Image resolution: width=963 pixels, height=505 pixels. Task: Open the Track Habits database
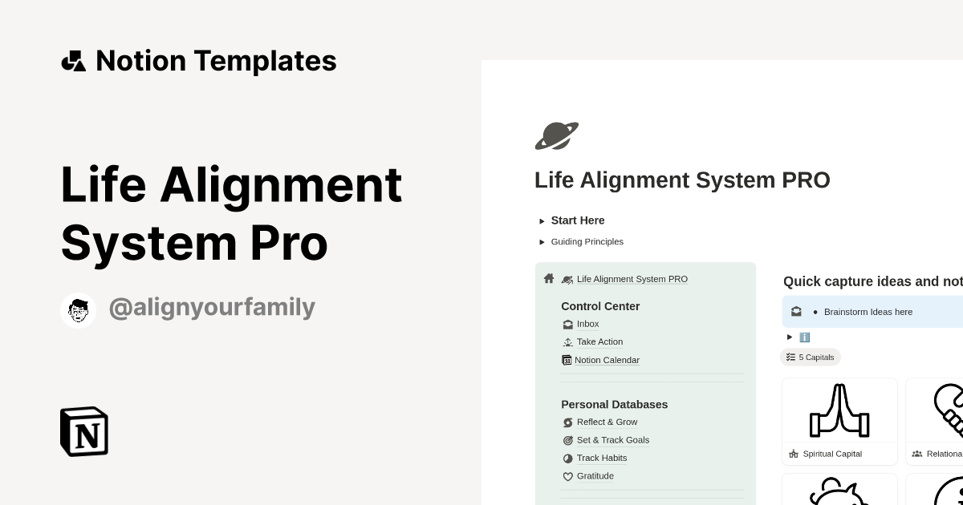coord(602,458)
